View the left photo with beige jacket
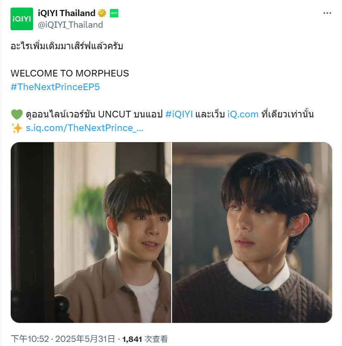The height and width of the screenshot is (346, 342). click(91, 232)
